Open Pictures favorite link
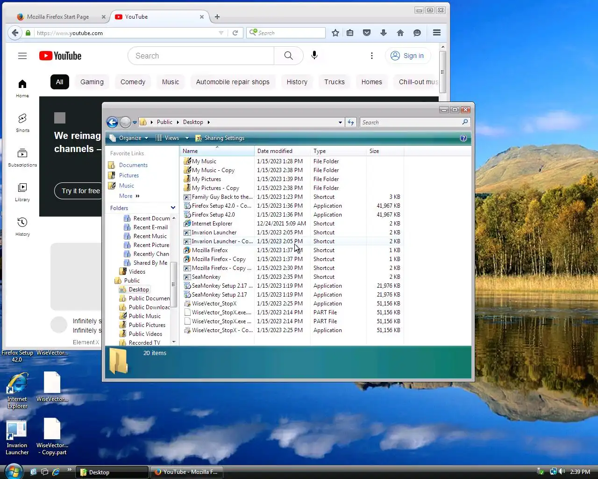598x479 pixels. (x=129, y=175)
